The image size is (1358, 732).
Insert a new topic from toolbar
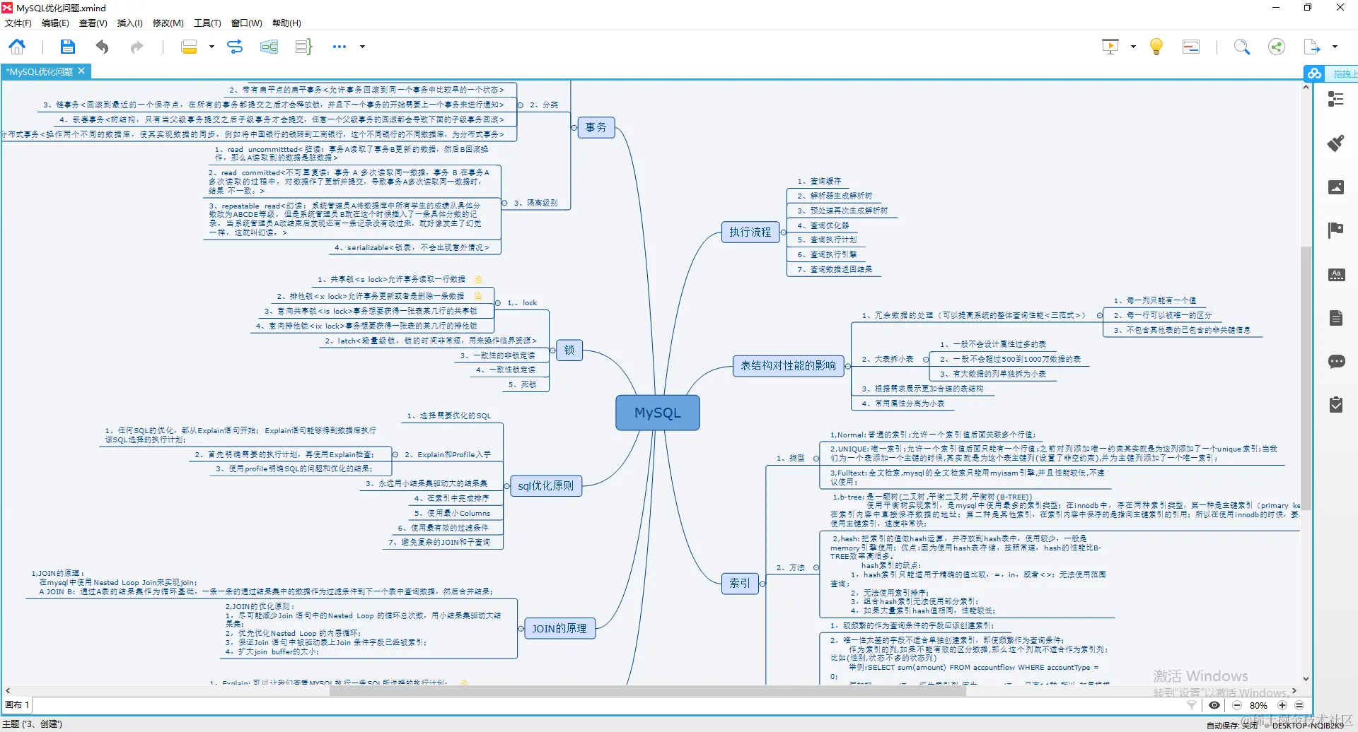pyautogui.click(x=189, y=47)
